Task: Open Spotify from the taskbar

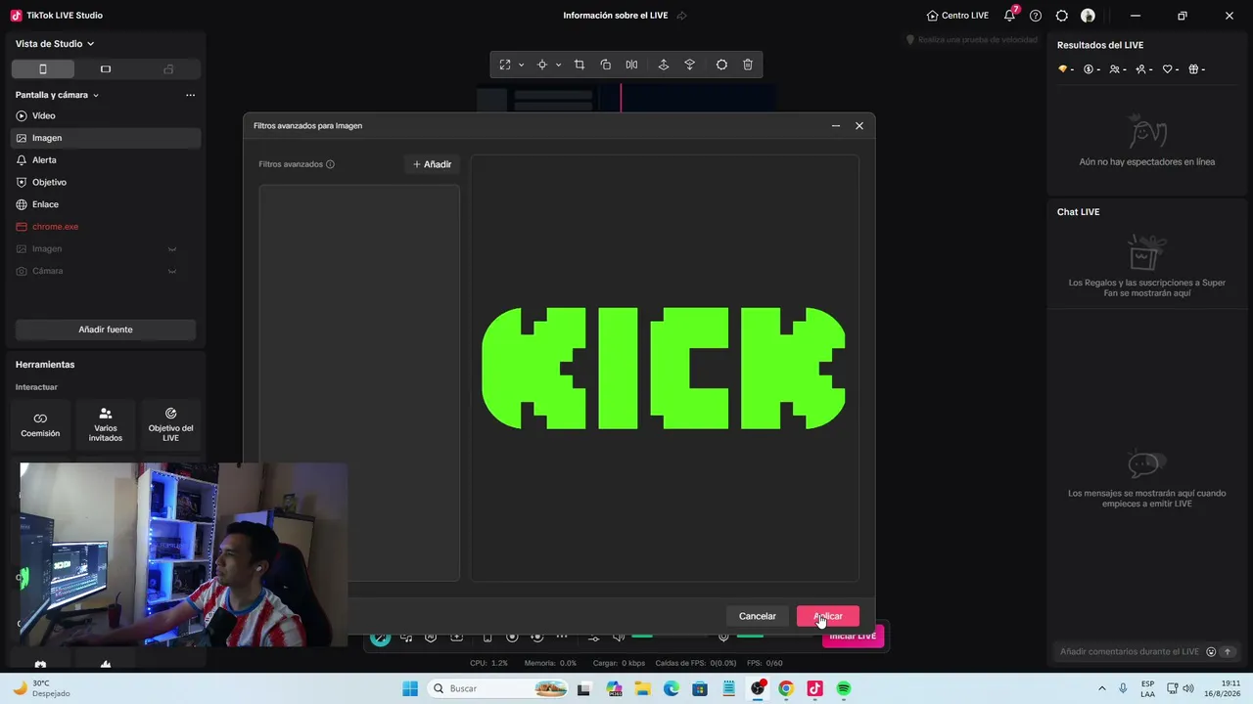Action: (x=844, y=689)
